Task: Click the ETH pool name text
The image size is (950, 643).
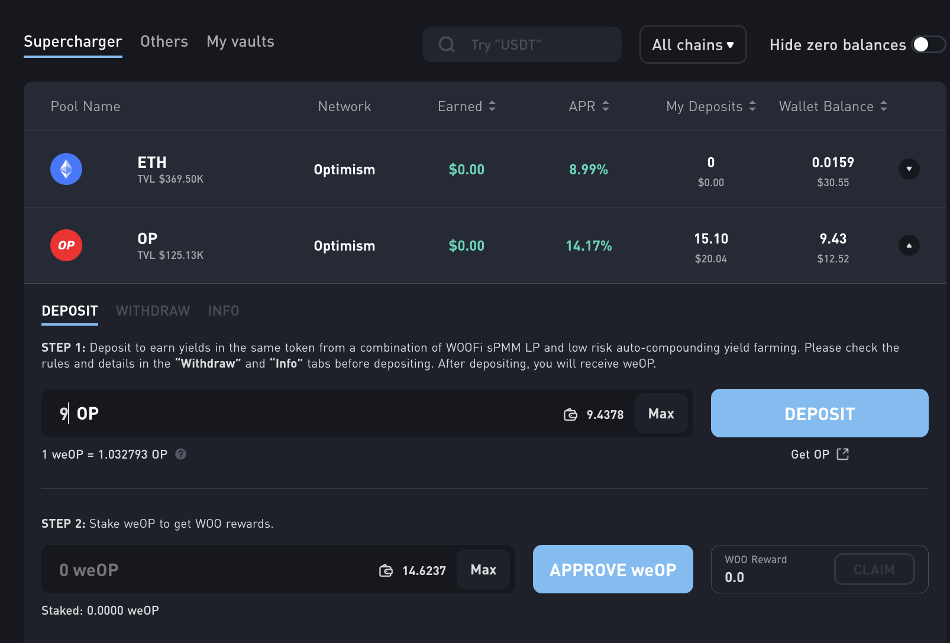Action: tap(152, 163)
